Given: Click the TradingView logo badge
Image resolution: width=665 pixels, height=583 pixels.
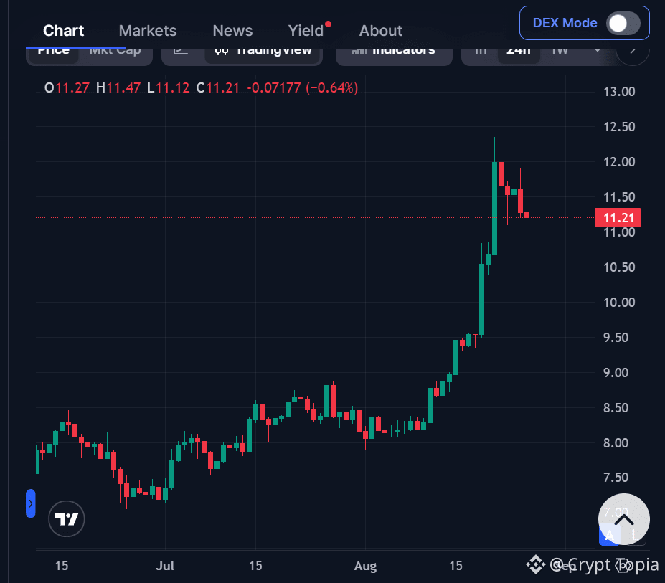Looking at the screenshot, I should [x=67, y=518].
